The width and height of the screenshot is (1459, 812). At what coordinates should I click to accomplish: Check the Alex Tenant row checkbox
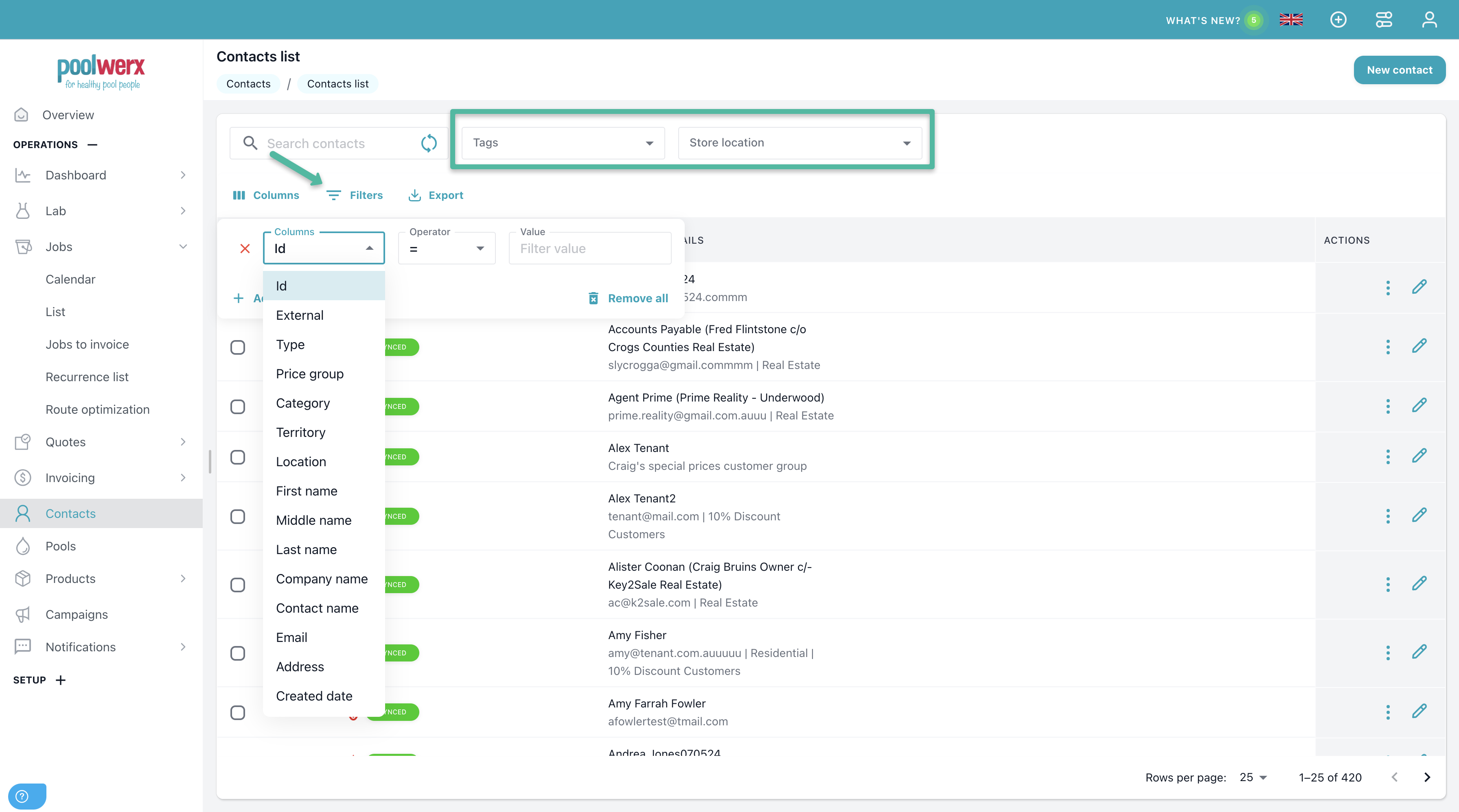(238, 456)
